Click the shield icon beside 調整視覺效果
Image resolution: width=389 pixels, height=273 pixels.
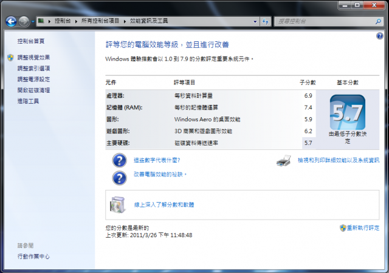(10, 58)
